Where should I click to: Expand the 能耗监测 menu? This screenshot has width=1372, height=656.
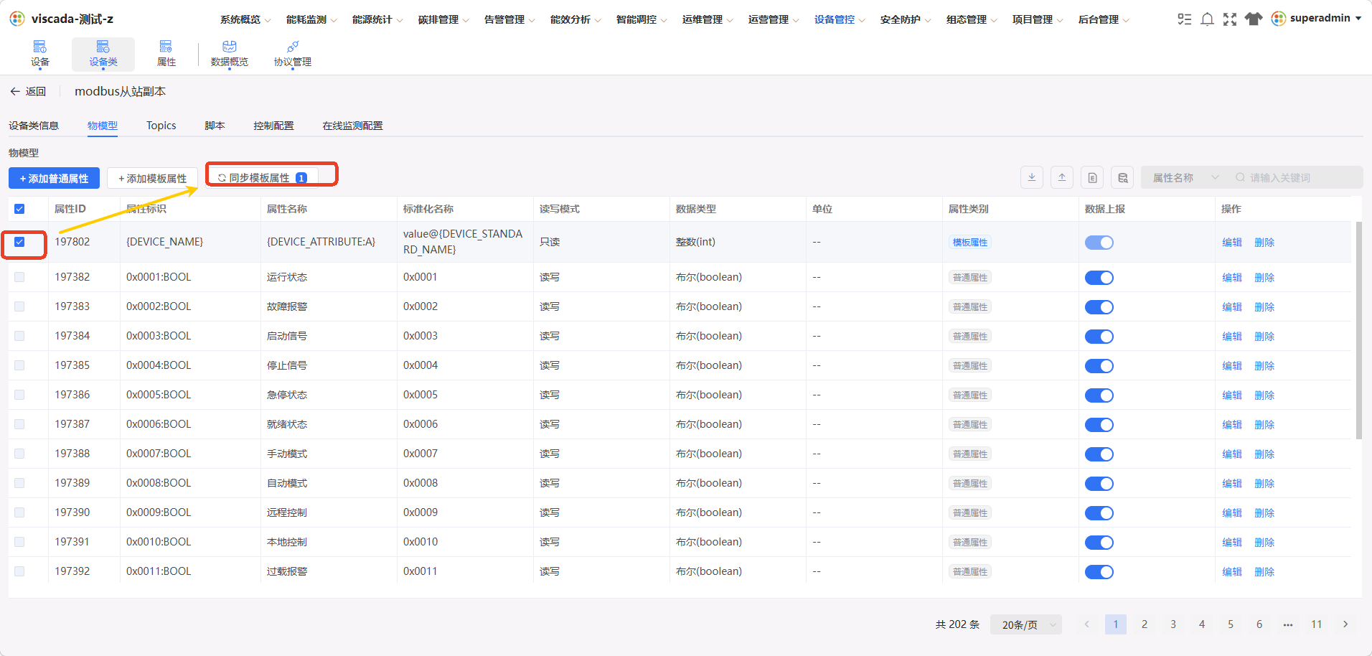coord(311,19)
